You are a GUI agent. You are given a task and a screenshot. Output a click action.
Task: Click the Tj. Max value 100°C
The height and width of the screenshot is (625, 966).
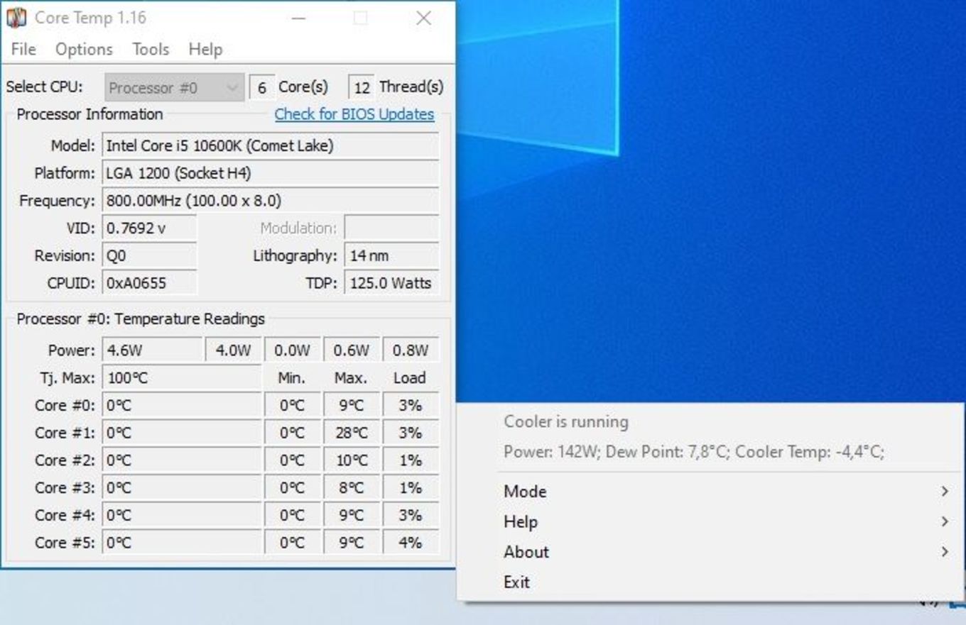point(182,378)
